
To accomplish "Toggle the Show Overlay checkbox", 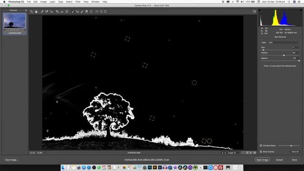I will click(261, 152).
